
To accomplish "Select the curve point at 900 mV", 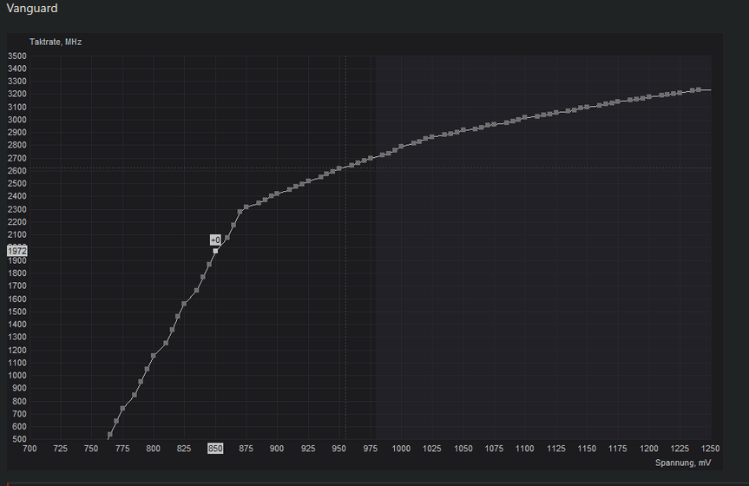I will [x=277, y=194].
